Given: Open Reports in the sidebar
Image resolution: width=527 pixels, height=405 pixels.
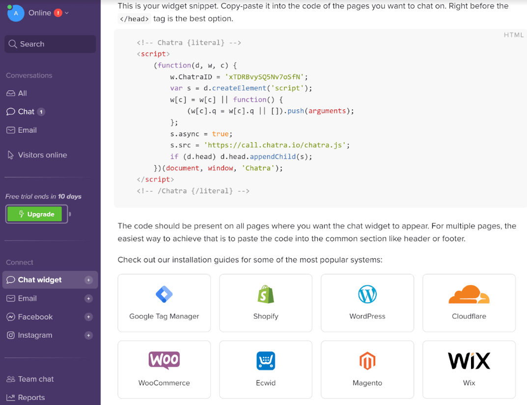Looking at the screenshot, I should click(x=31, y=398).
